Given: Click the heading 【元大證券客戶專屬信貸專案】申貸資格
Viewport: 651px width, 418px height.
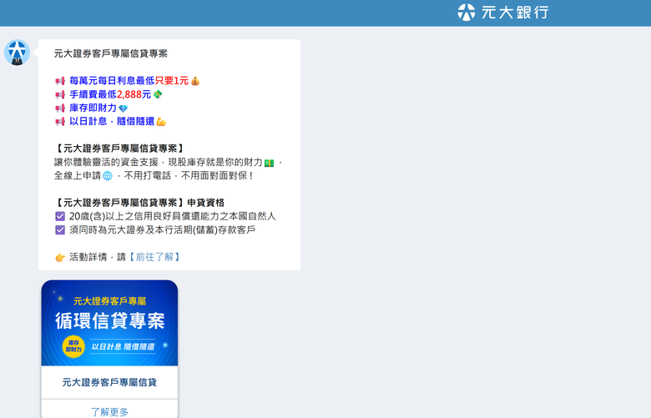Looking at the screenshot, I should click(x=139, y=203).
